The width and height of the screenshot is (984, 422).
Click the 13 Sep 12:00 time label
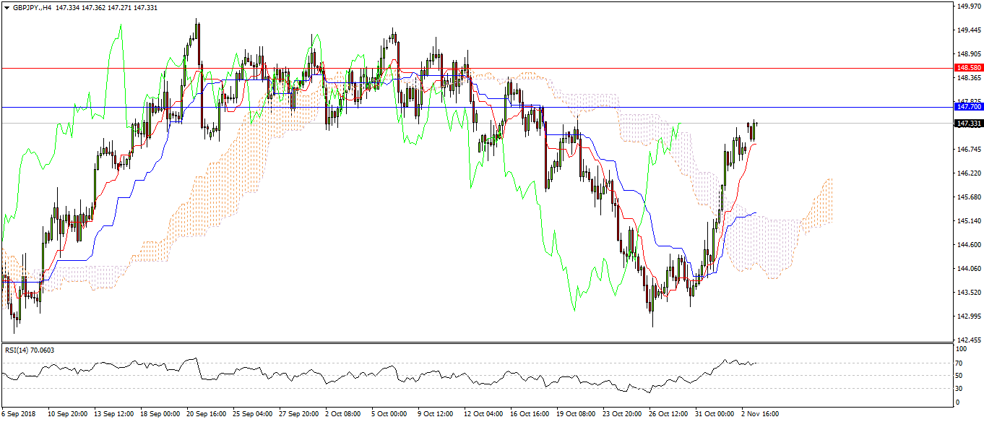tap(113, 415)
